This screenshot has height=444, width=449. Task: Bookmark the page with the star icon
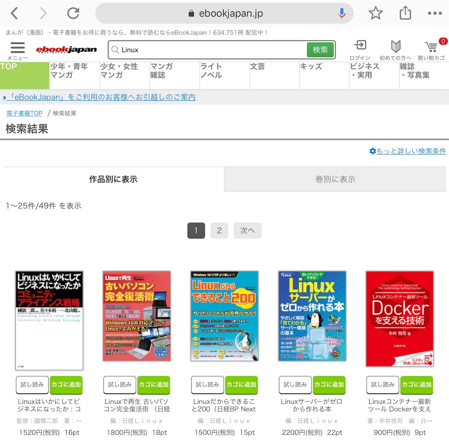[375, 13]
